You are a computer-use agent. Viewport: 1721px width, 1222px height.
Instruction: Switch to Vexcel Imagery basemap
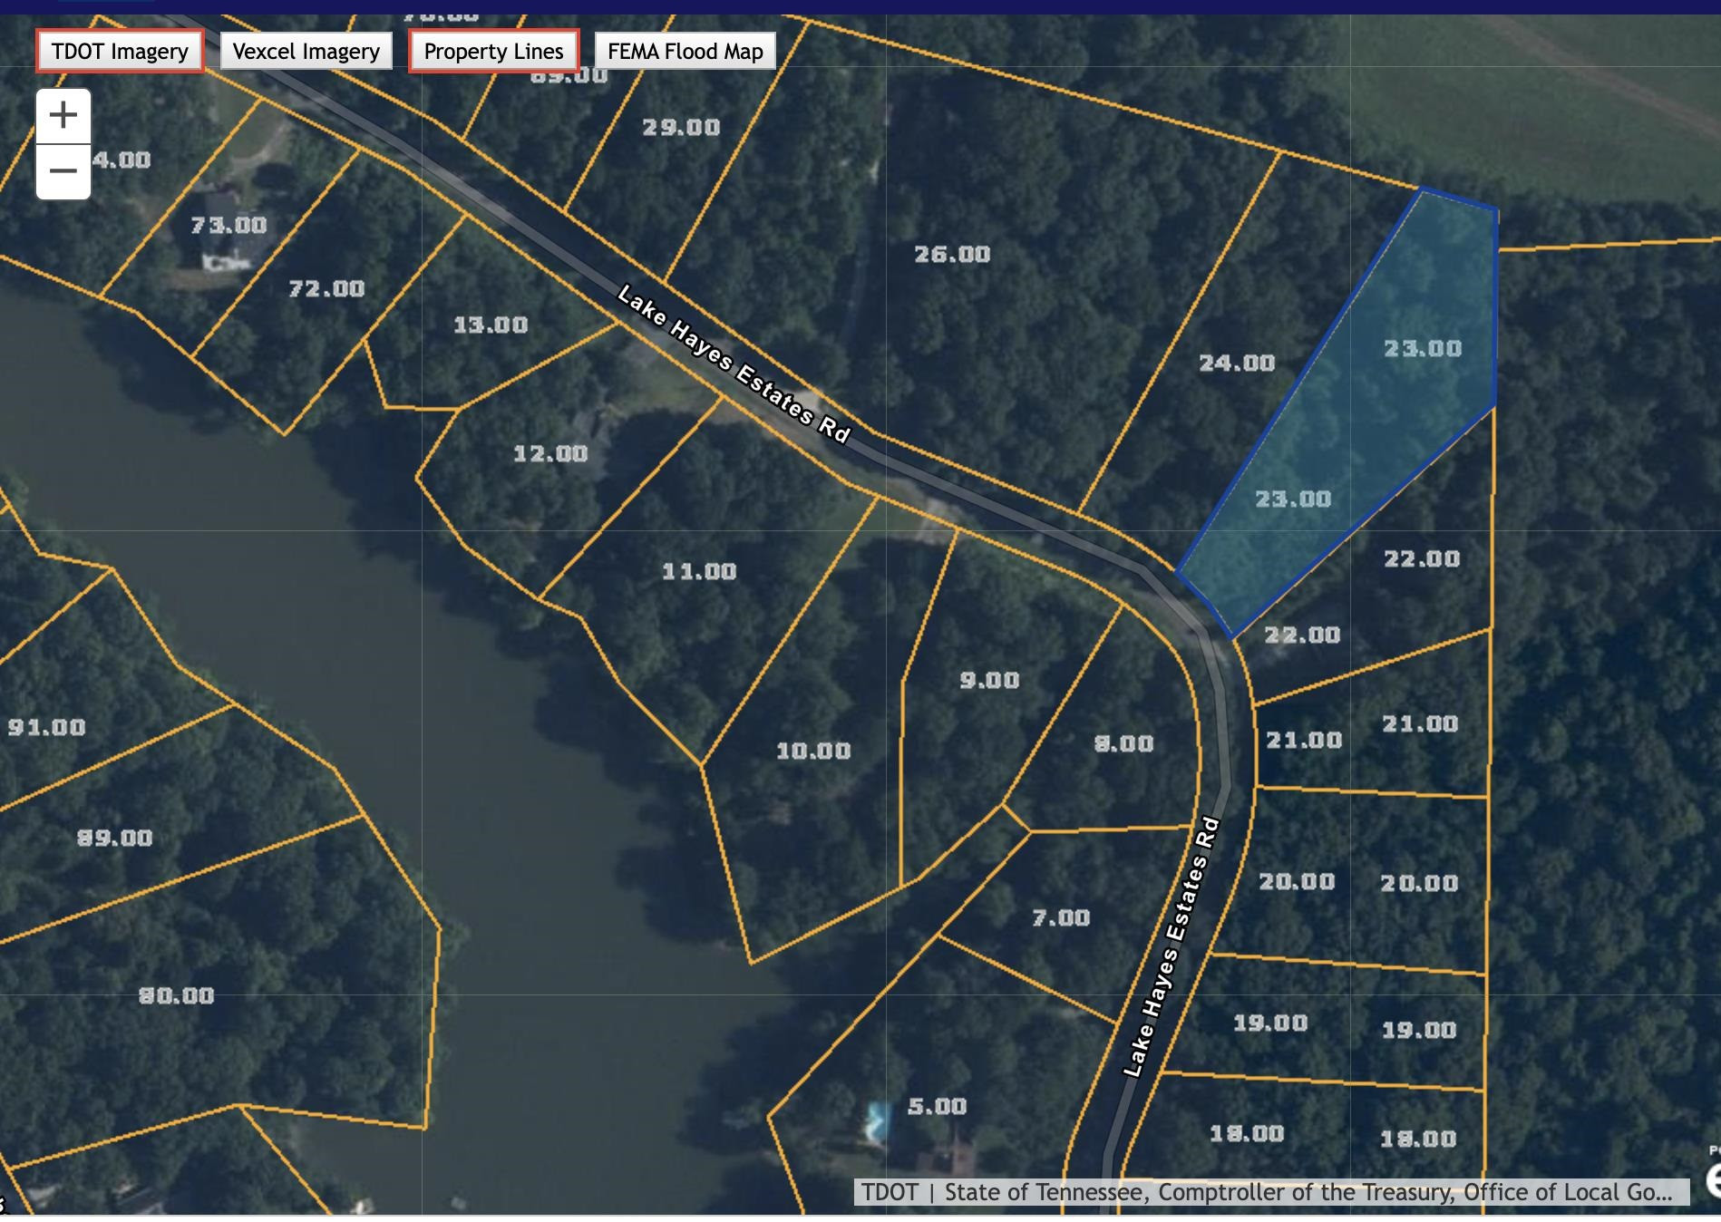(x=306, y=52)
